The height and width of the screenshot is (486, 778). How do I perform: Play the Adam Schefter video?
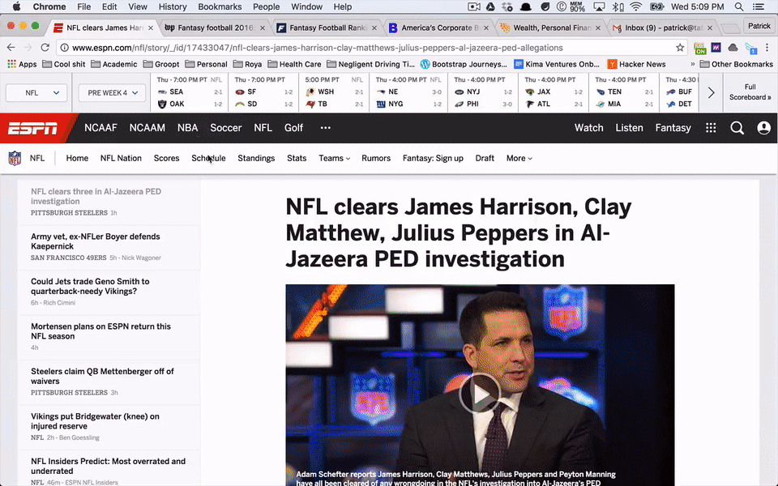[x=479, y=394]
